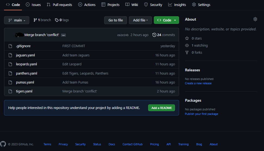Viewport: 264px width, 151px height.
Task: View the 0 stars link
Action: pyautogui.click(x=193, y=38)
